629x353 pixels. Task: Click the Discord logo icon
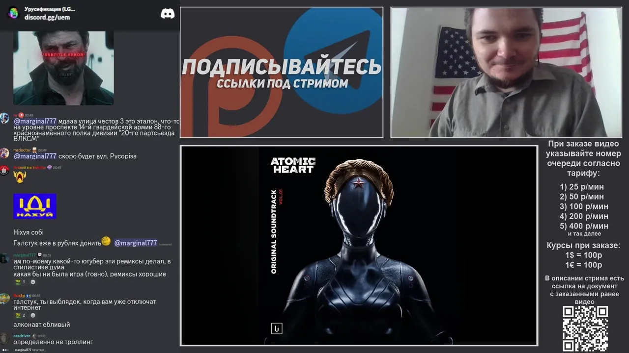point(168,14)
